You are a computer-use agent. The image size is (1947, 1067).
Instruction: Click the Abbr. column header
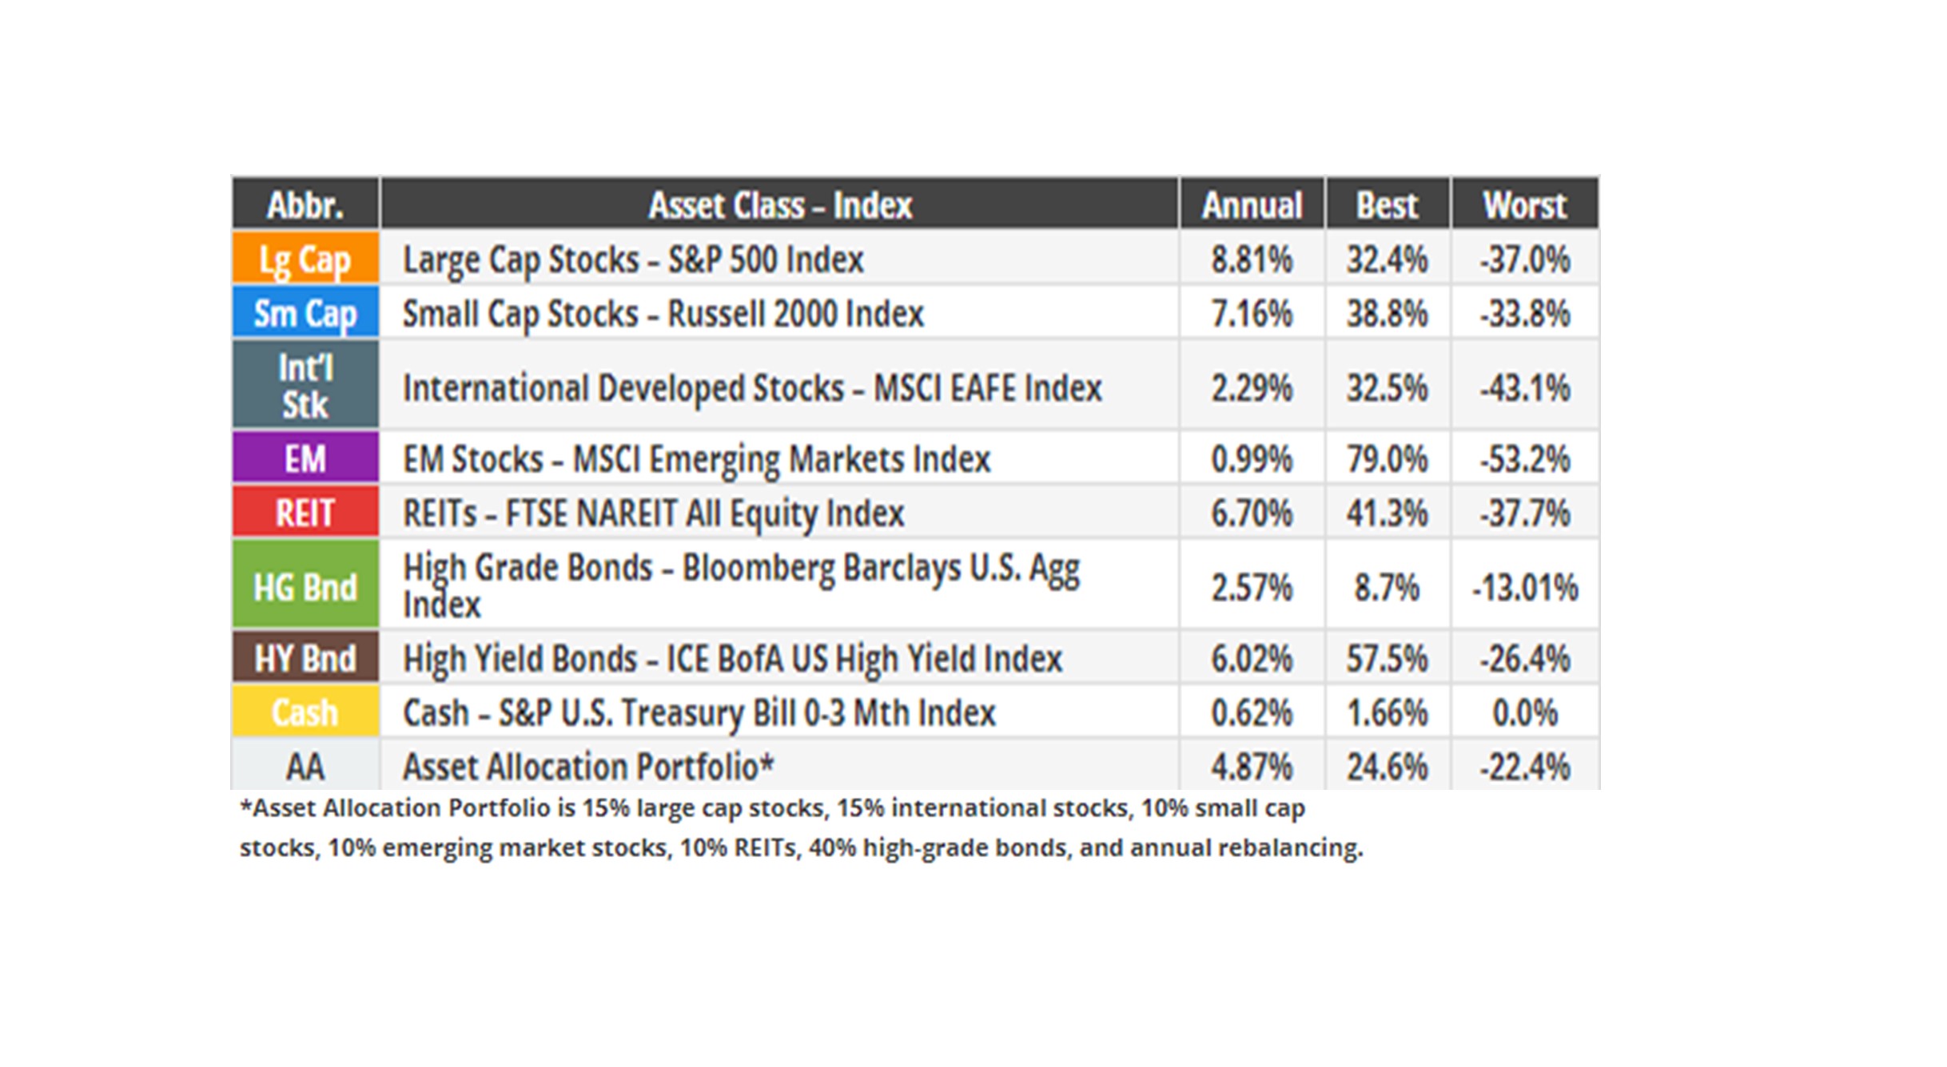pyautogui.click(x=305, y=205)
